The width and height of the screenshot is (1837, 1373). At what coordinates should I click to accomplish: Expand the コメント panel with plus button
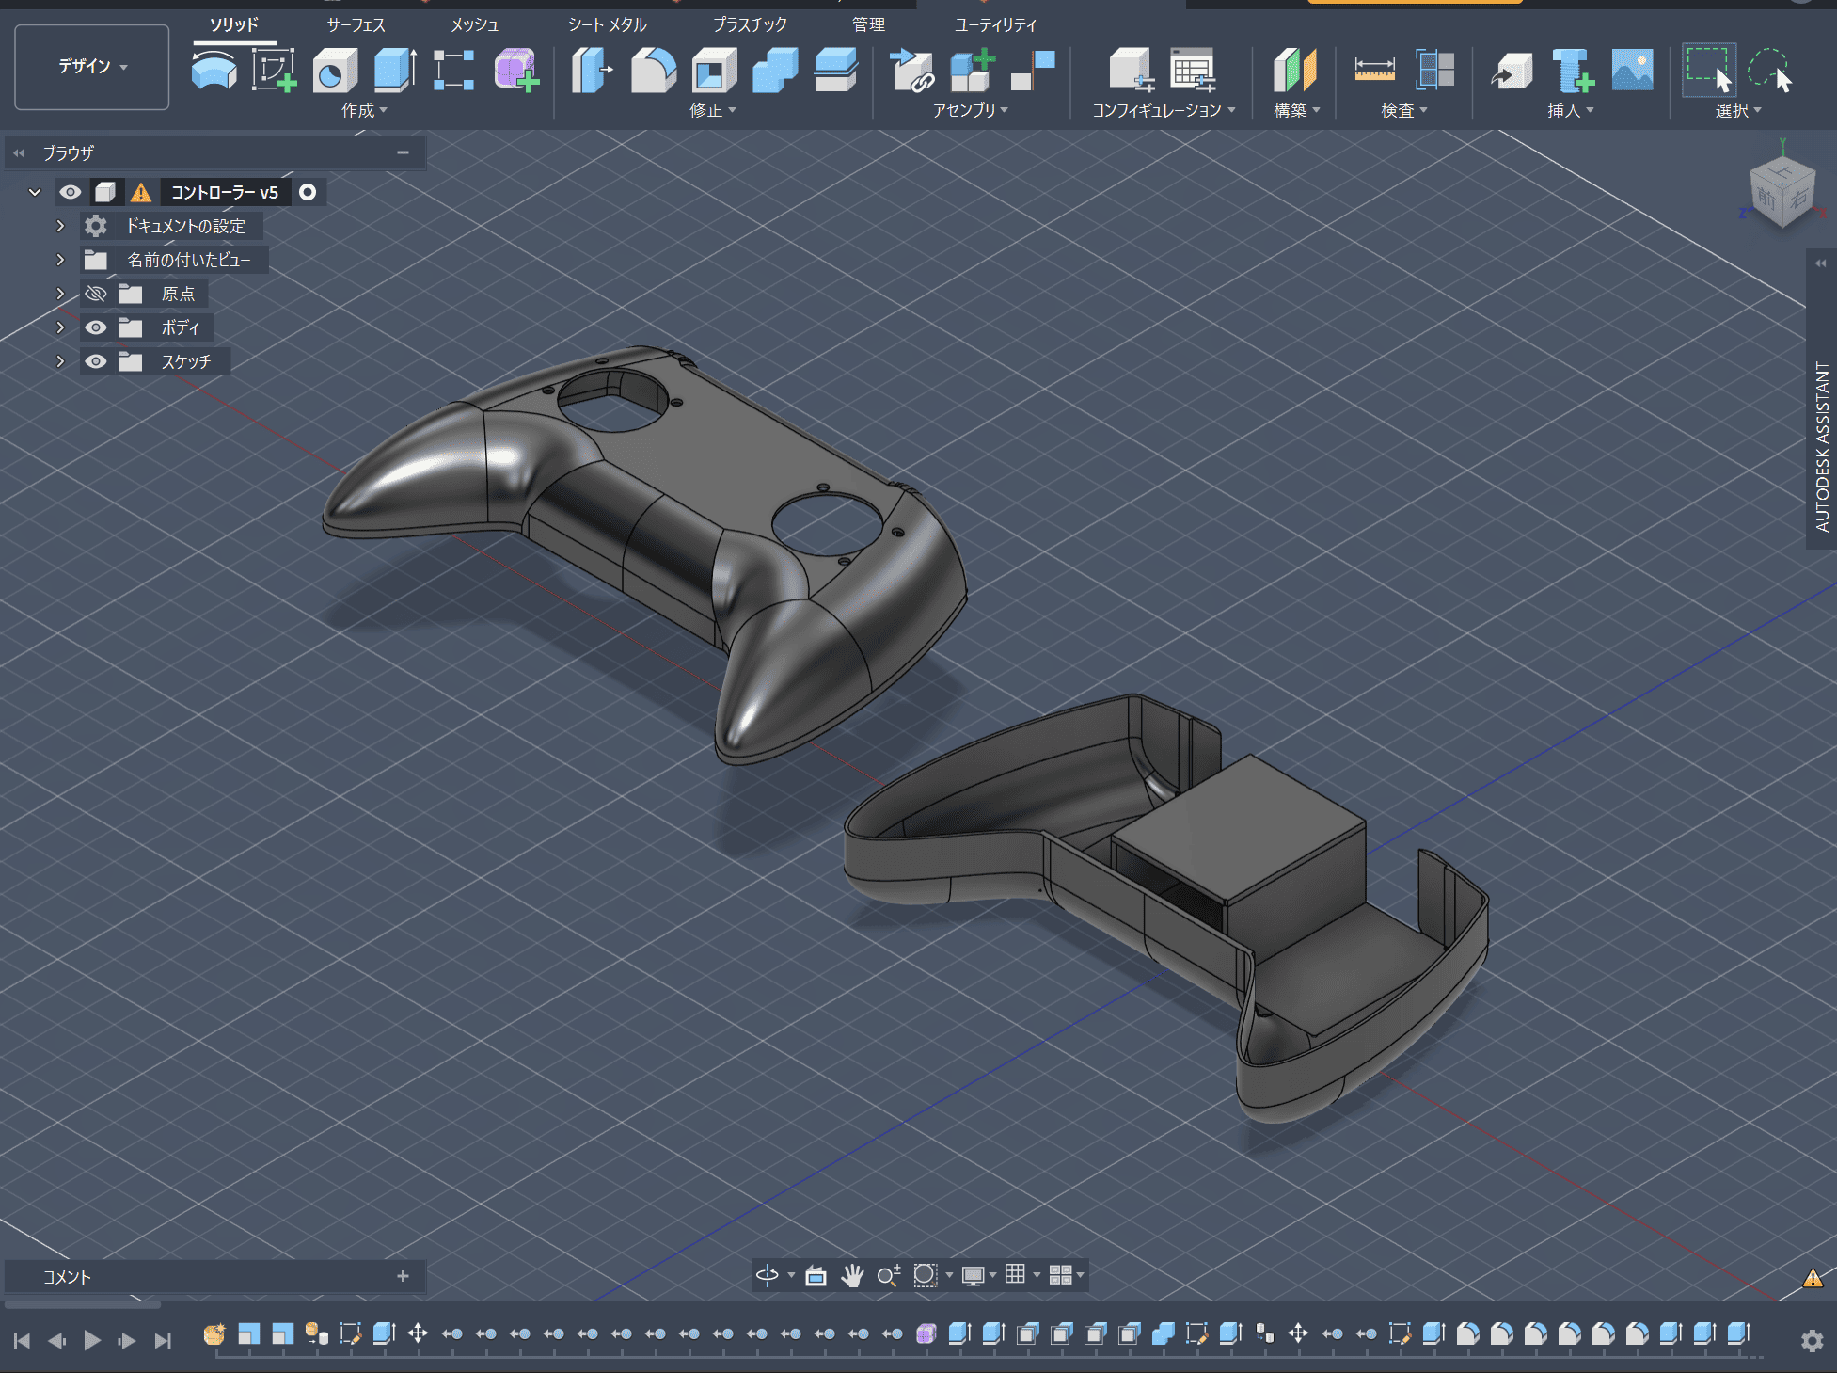403,1276
